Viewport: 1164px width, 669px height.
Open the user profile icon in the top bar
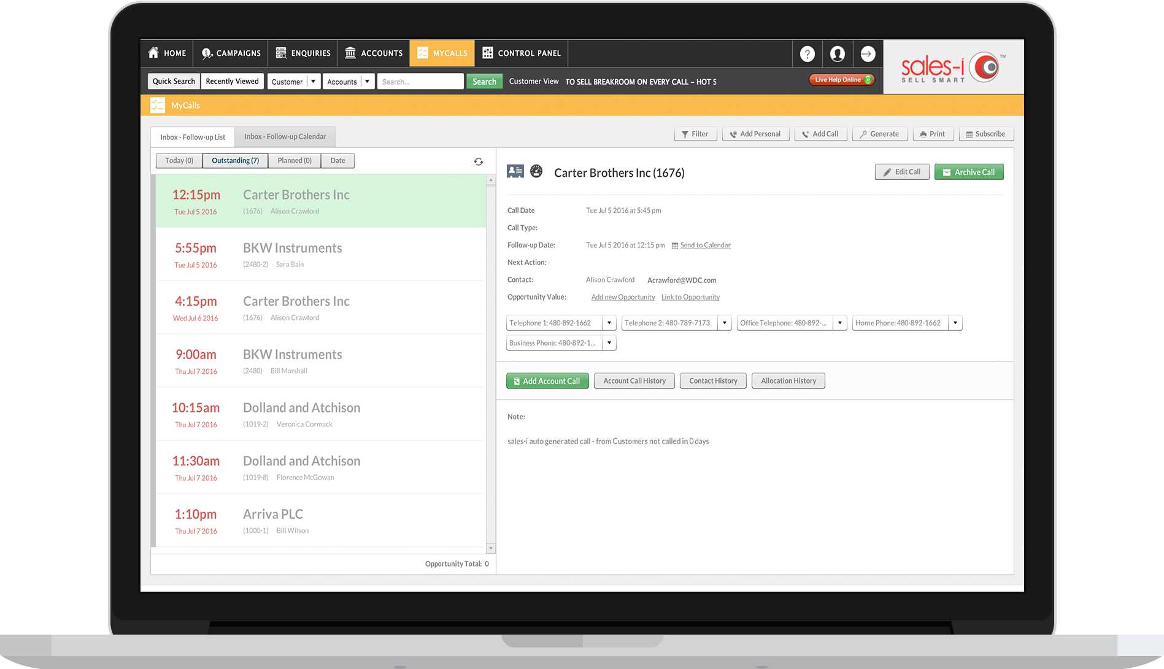click(x=837, y=53)
